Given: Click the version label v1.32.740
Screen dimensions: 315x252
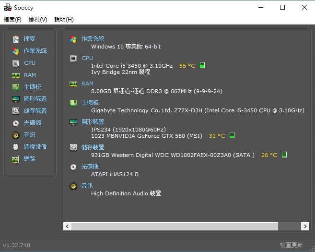Looking at the screenshot, I should click(16, 245).
